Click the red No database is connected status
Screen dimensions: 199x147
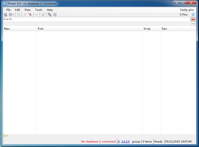tap(98, 141)
